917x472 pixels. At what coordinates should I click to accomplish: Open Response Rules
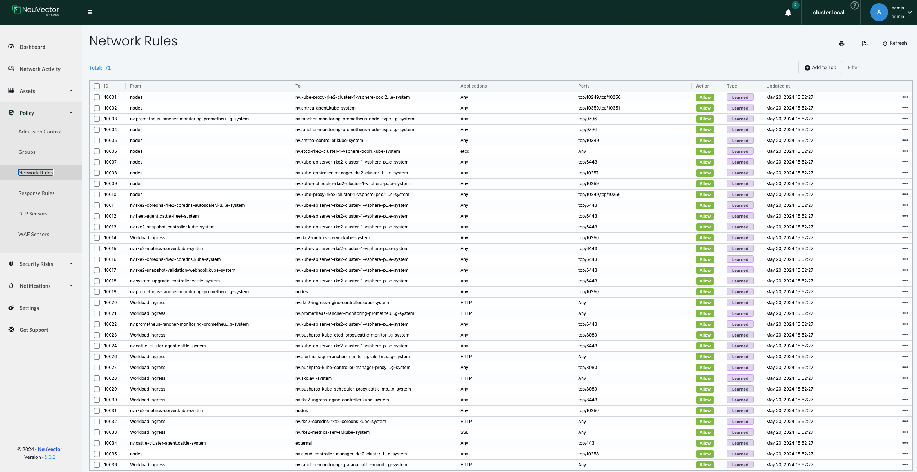[36, 193]
